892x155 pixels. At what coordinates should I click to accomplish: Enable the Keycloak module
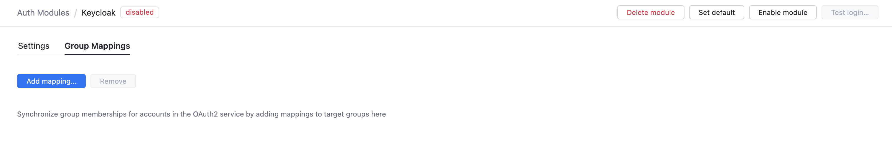[782, 12]
